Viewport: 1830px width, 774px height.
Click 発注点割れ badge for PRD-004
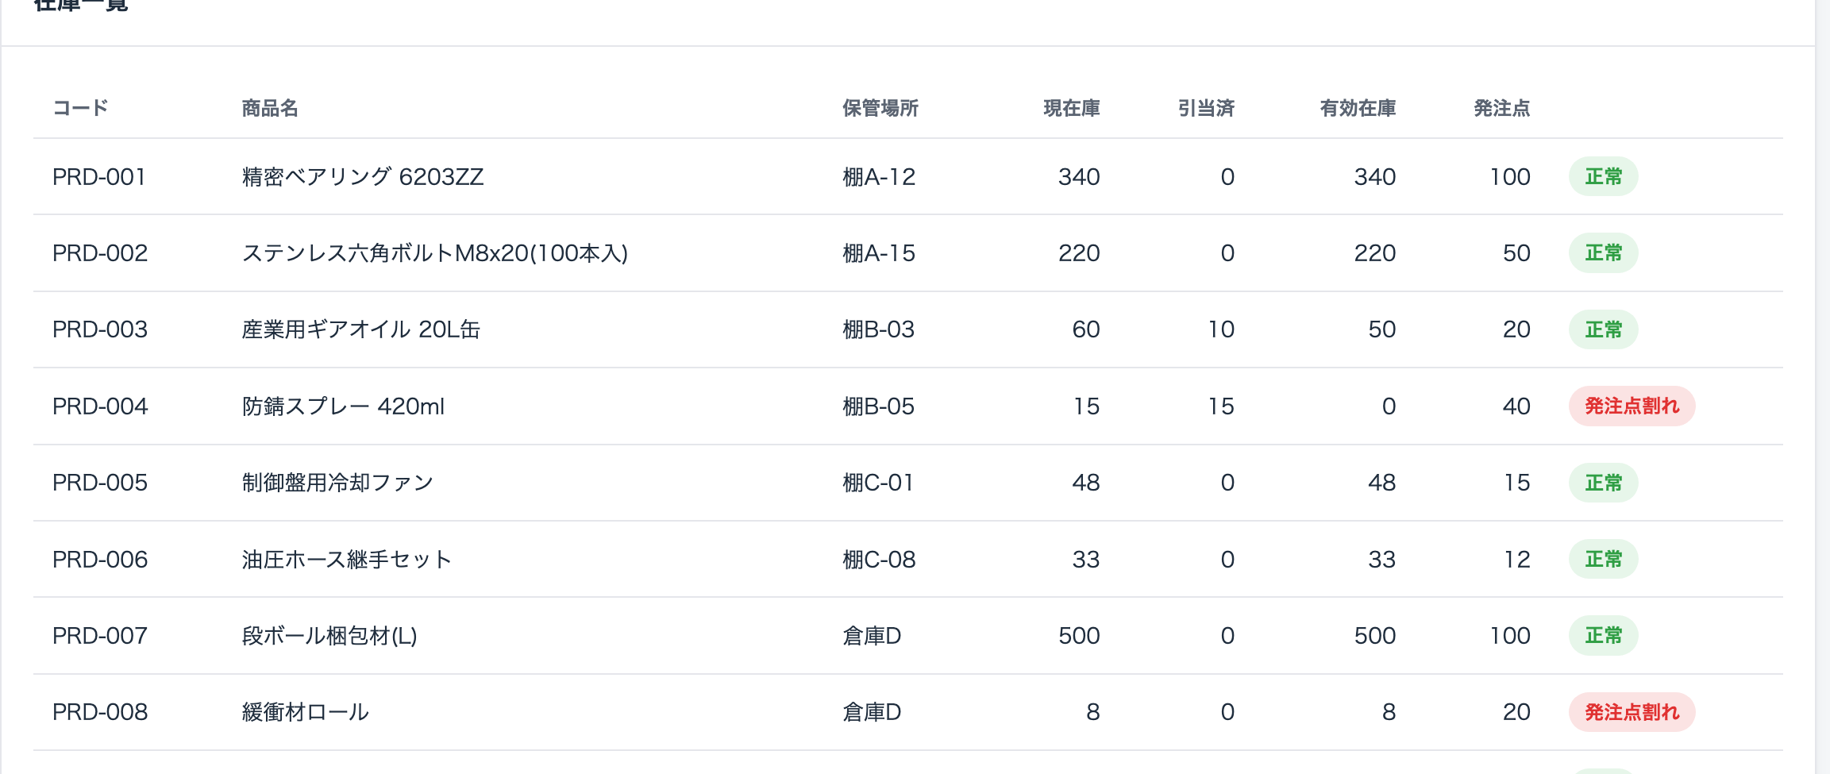tap(1632, 406)
